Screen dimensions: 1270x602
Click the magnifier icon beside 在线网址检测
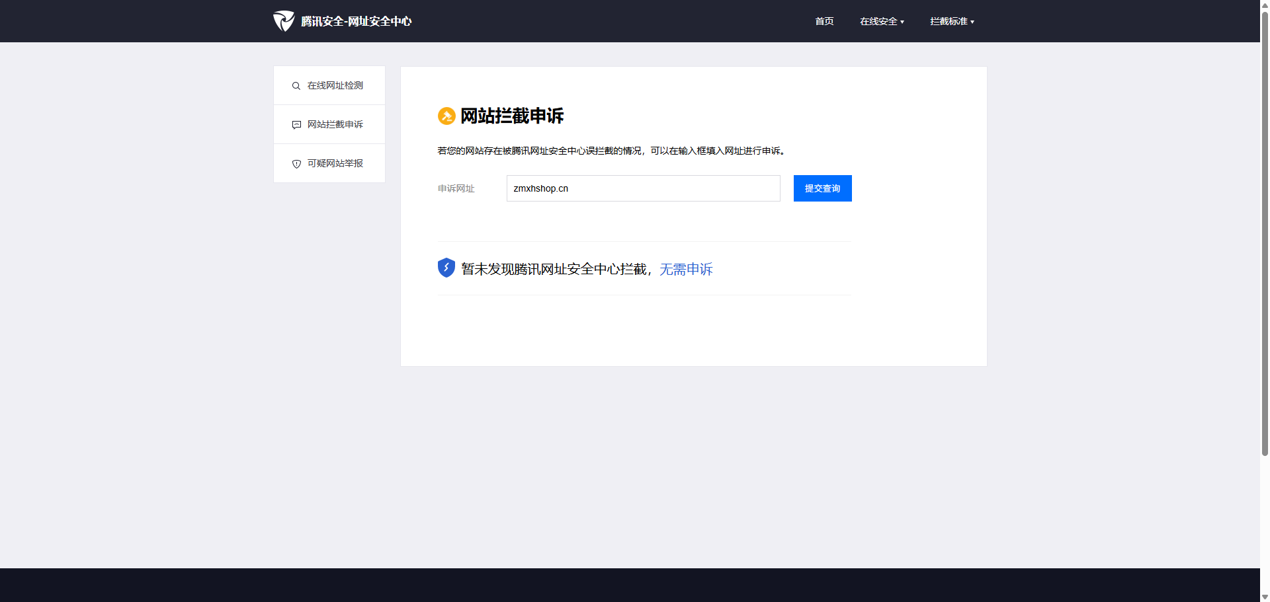tap(296, 86)
